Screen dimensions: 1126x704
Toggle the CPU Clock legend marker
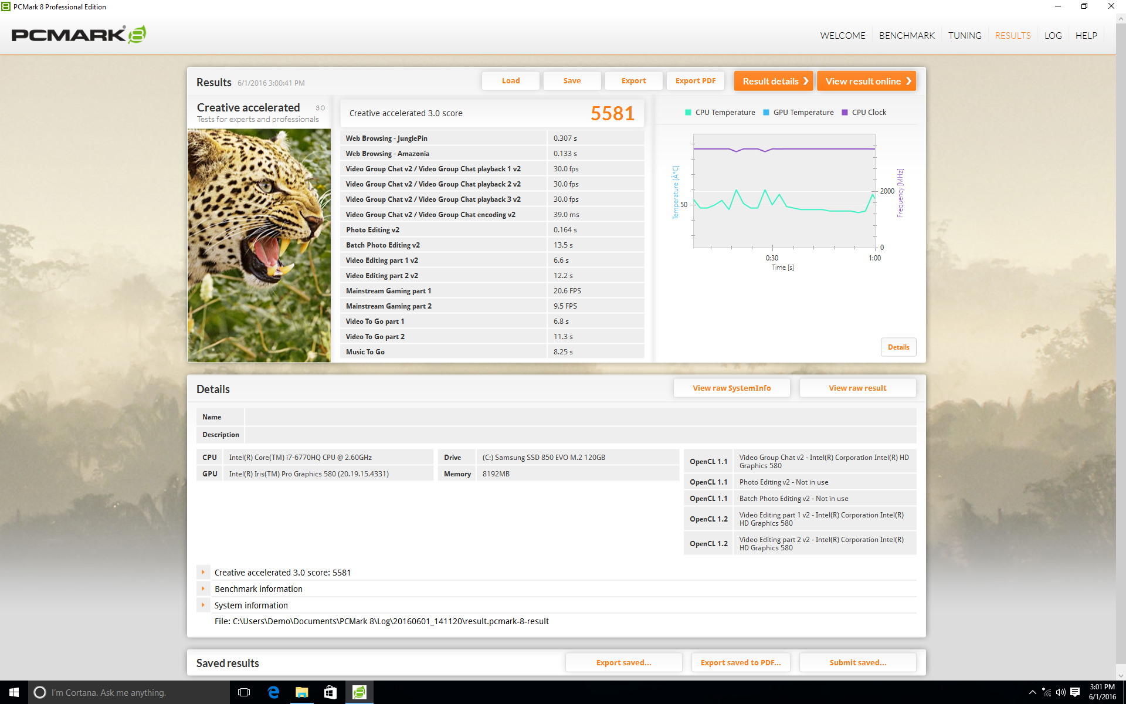[x=844, y=113]
